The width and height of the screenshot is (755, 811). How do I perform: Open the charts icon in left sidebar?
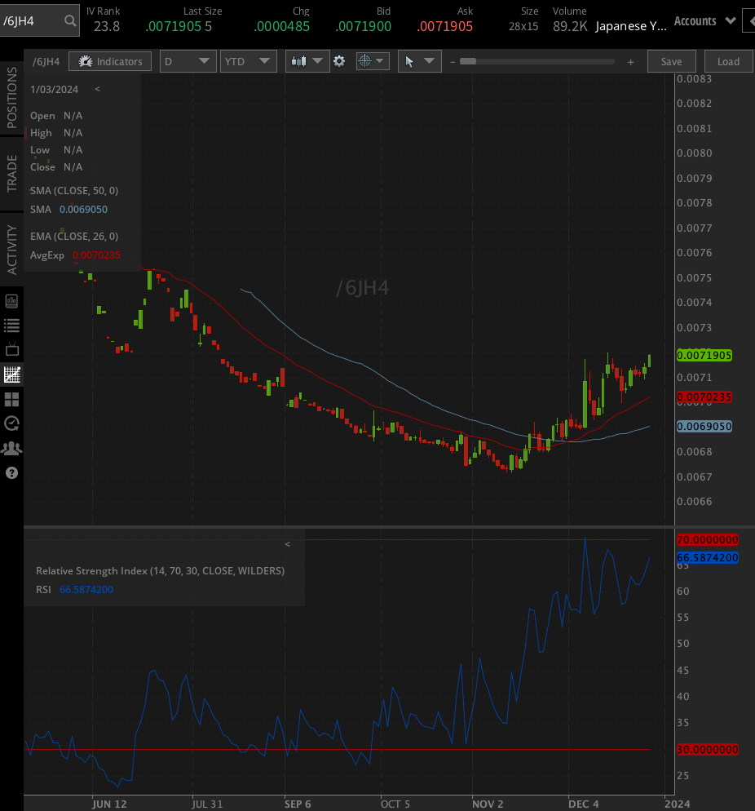[11, 374]
